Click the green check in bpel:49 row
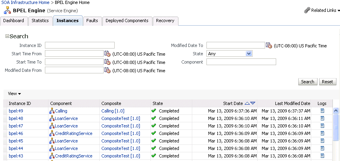Image resolution: width=340 pixels, height=161 pixels. click(154, 111)
